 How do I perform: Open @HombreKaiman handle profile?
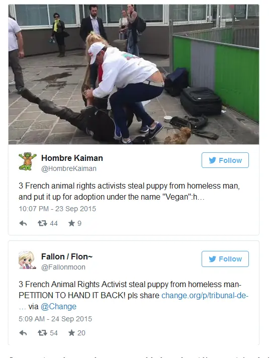(69, 168)
